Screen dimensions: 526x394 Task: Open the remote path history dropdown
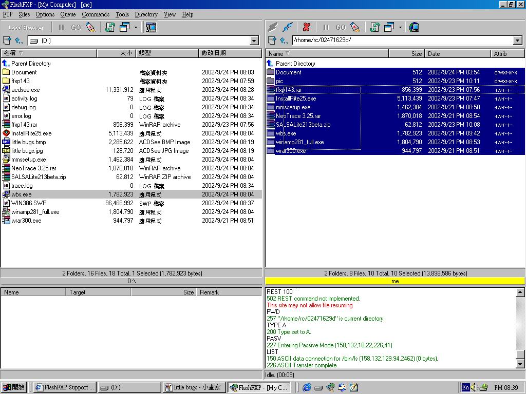tap(517, 41)
